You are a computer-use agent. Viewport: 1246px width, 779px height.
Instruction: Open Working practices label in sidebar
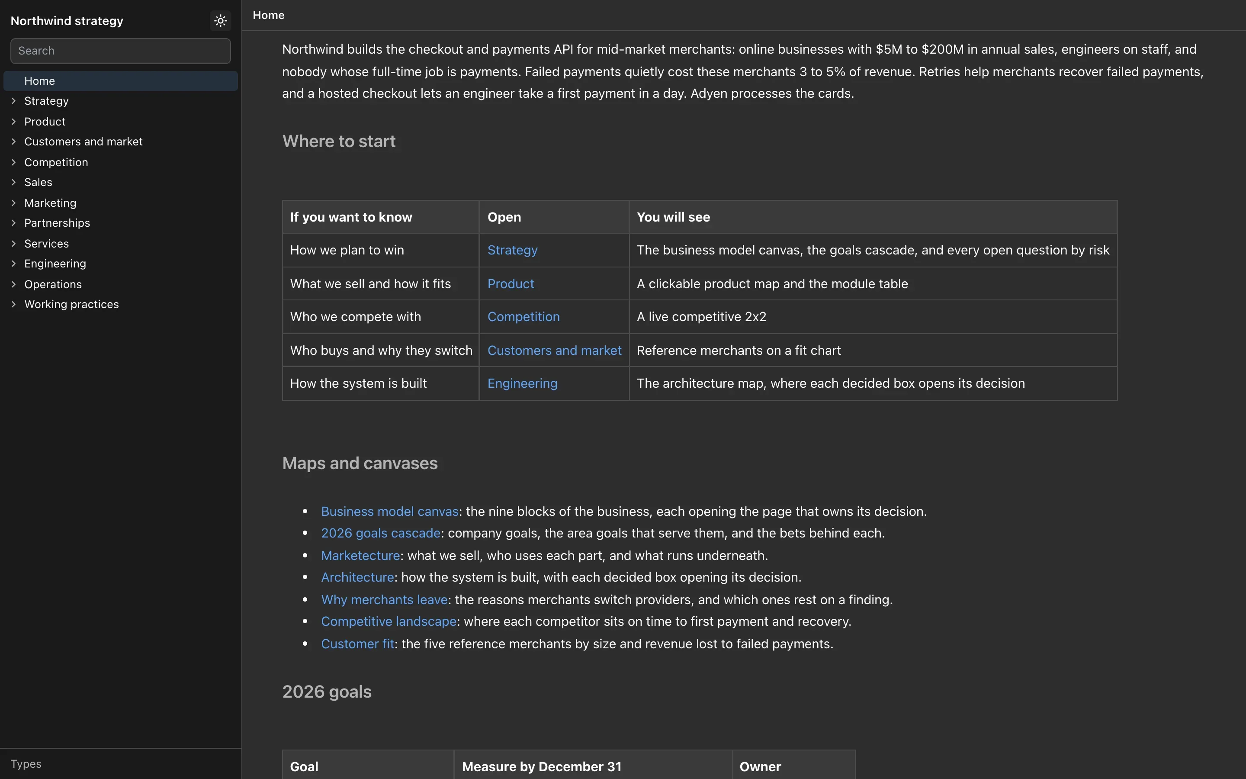click(71, 305)
